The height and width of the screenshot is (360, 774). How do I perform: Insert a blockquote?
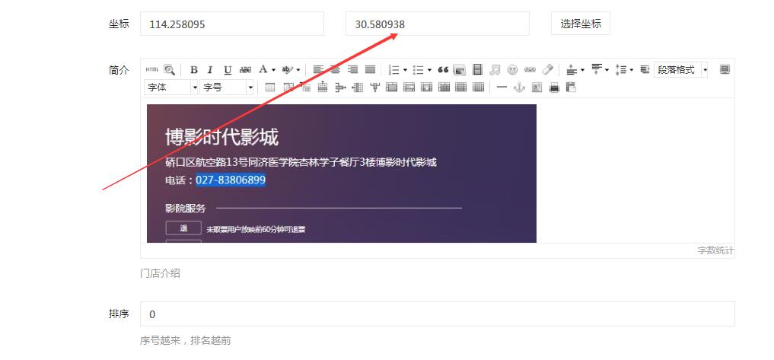(x=443, y=69)
